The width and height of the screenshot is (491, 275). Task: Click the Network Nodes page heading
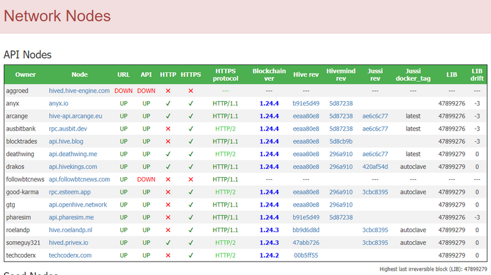[57, 16]
